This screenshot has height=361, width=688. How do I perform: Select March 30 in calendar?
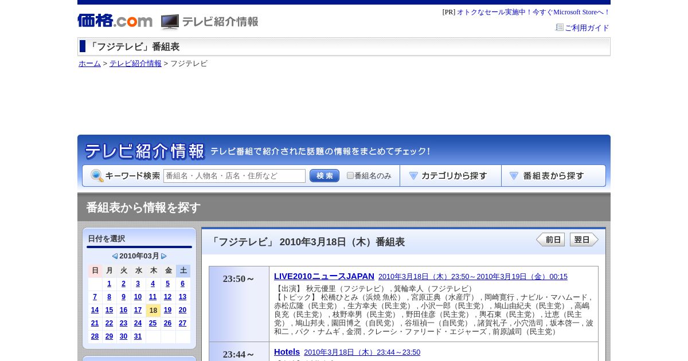point(123,336)
